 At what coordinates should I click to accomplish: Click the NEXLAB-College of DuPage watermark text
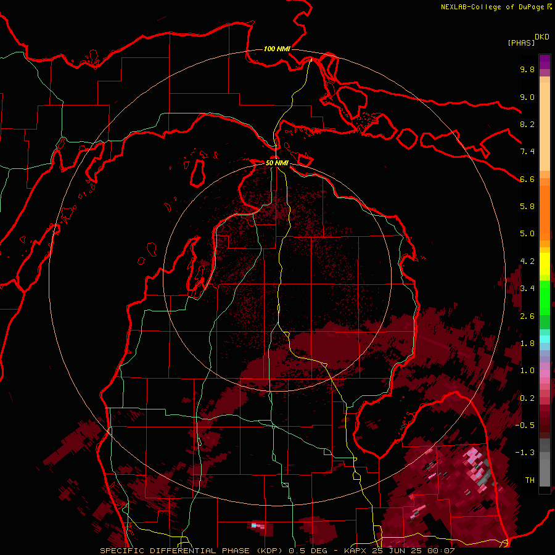tap(492, 7)
